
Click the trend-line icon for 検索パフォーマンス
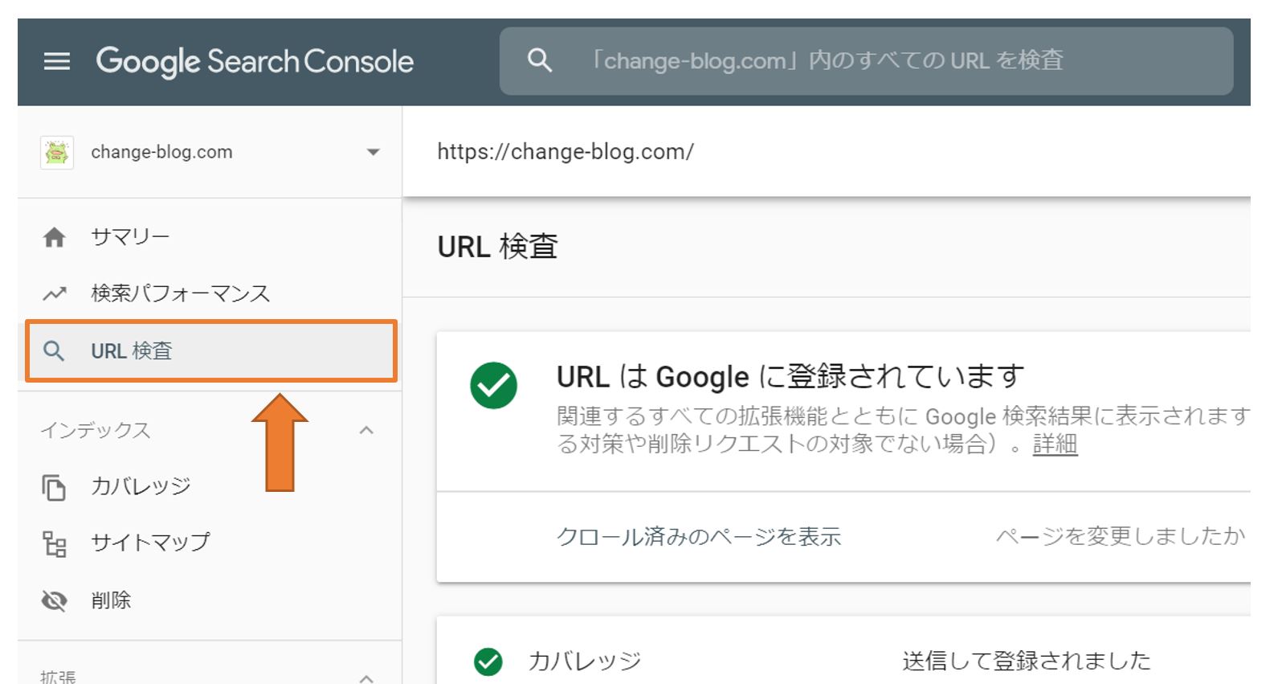(x=54, y=293)
